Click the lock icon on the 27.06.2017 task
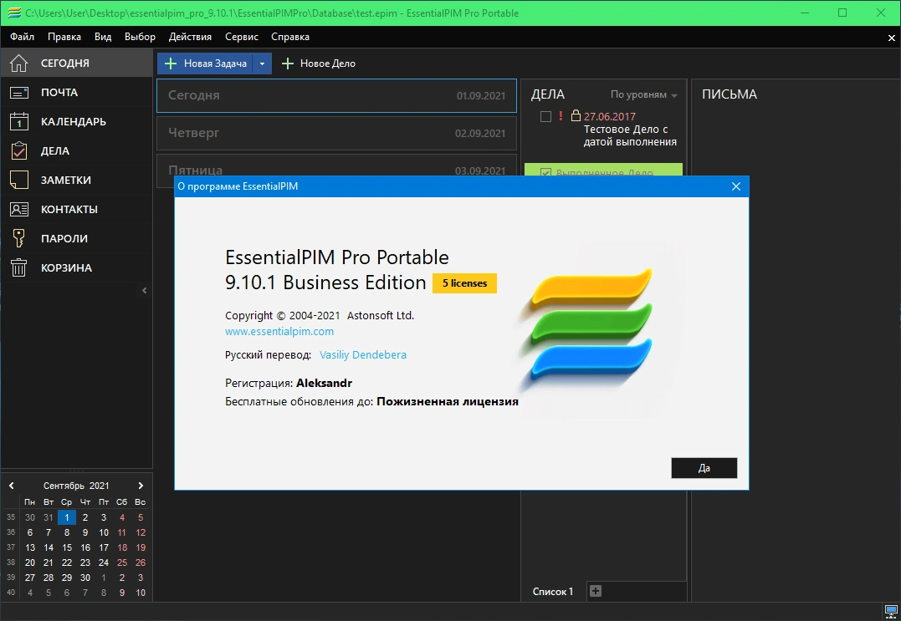The image size is (901, 621). pos(576,115)
